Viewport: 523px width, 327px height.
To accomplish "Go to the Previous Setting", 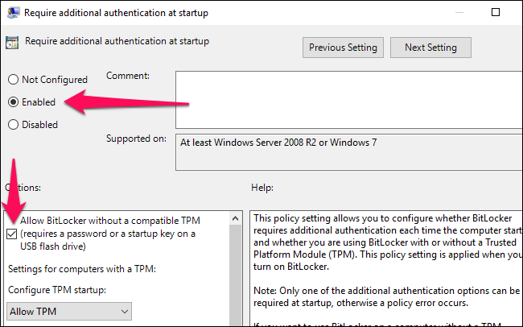I will tap(343, 48).
